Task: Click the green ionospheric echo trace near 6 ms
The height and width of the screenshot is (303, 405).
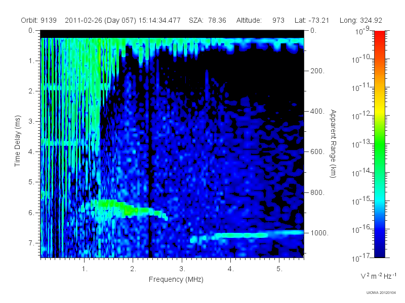Action: (x=129, y=209)
